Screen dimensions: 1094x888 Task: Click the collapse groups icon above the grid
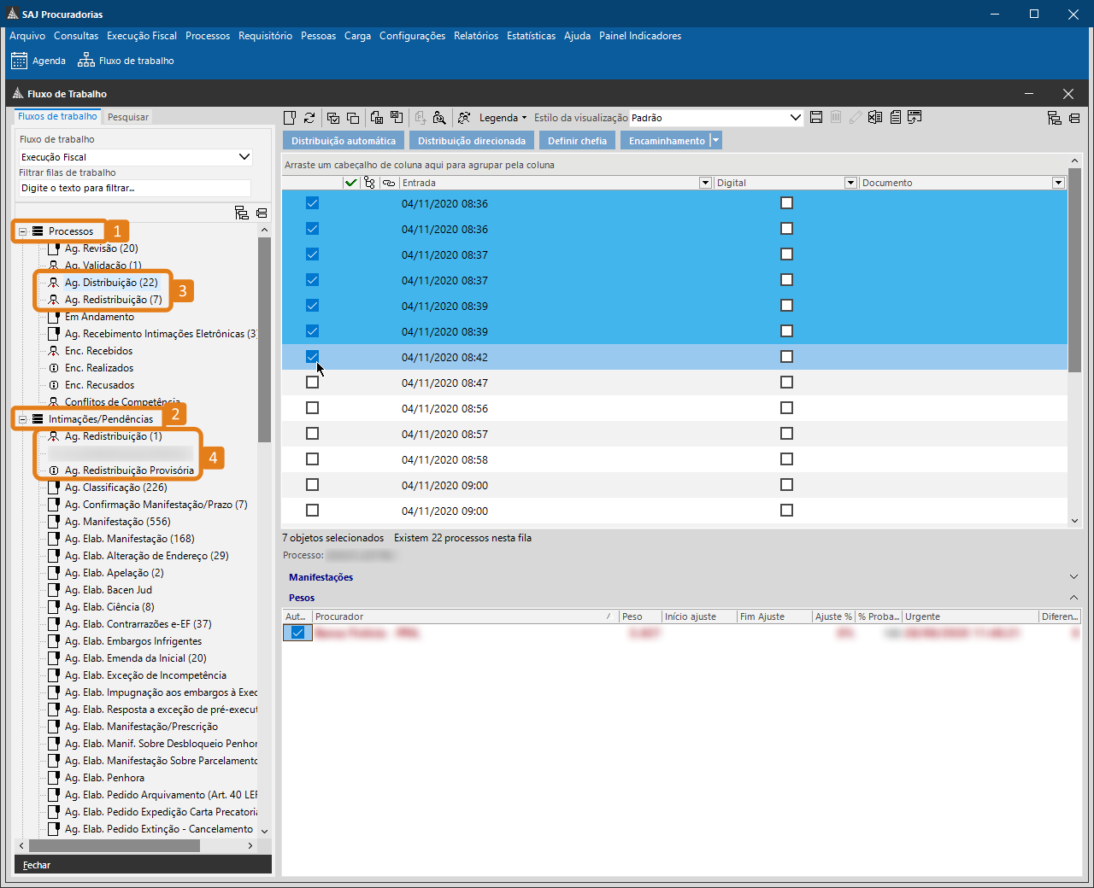pyautogui.click(x=1074, y=118)
